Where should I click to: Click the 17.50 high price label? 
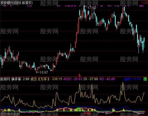(92, 8)
